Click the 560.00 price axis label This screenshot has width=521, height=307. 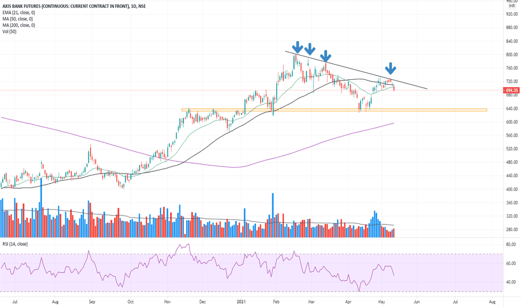512,136
